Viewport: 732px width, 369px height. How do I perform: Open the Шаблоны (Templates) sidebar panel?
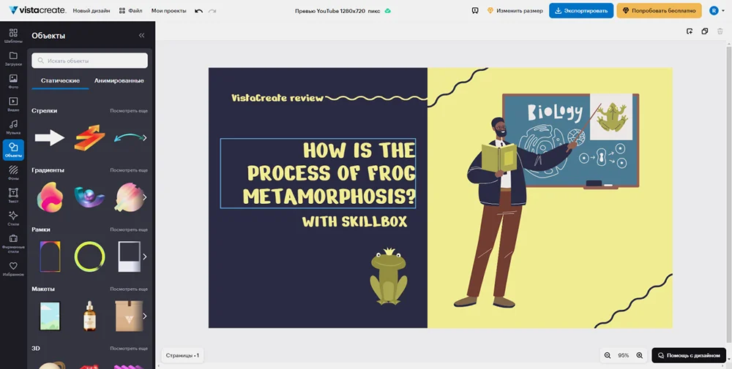click(13, 35)
